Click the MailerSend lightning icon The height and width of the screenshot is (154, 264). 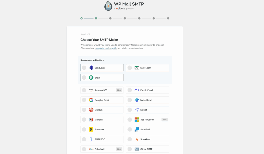pyautogui.click(x=137, y=100)
